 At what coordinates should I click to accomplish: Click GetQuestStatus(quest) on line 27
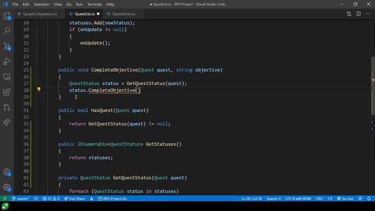pos(155,83)
